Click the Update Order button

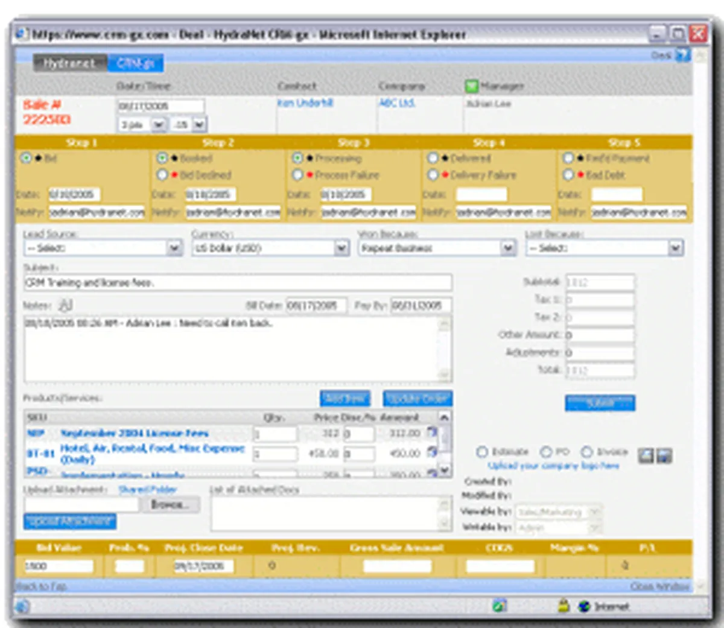pos(418,398)
